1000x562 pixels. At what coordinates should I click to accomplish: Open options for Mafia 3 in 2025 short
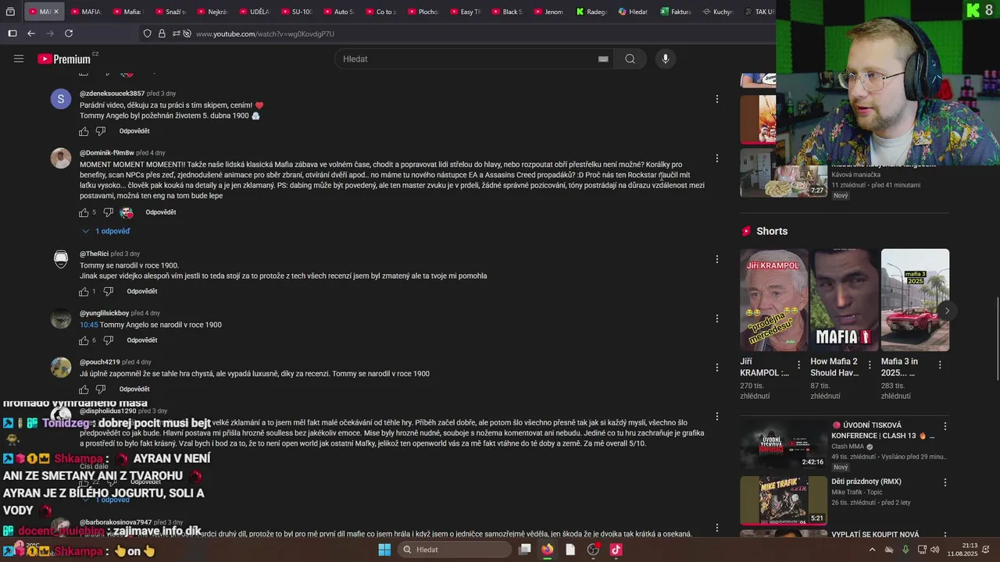point(939,365)
